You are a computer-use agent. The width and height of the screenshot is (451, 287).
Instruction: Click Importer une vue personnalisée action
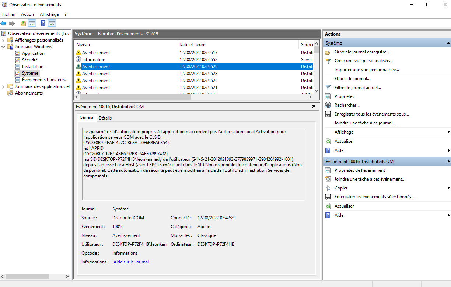coord(367,70)
